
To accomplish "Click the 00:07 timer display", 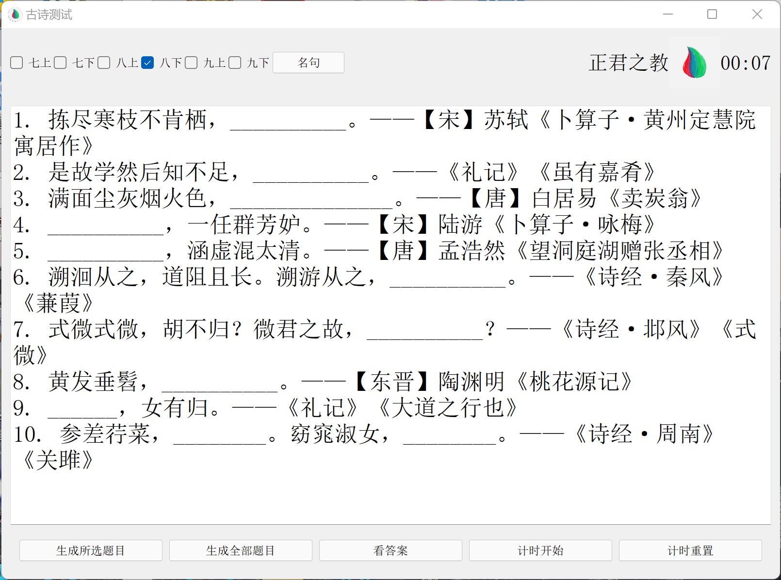I will tap(746, 63).
